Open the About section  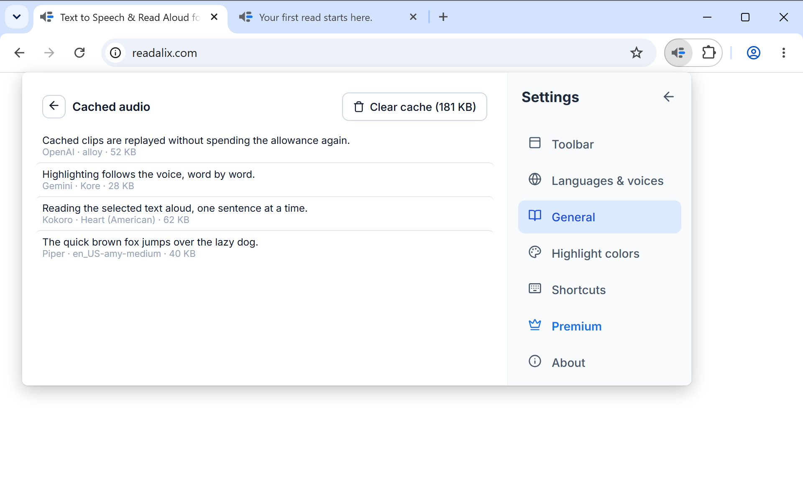599,363
